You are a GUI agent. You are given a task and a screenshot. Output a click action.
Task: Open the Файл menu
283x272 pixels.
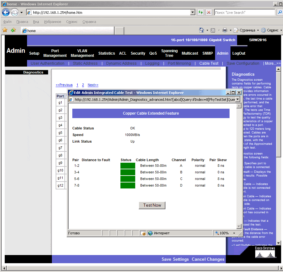pos(7,22)
